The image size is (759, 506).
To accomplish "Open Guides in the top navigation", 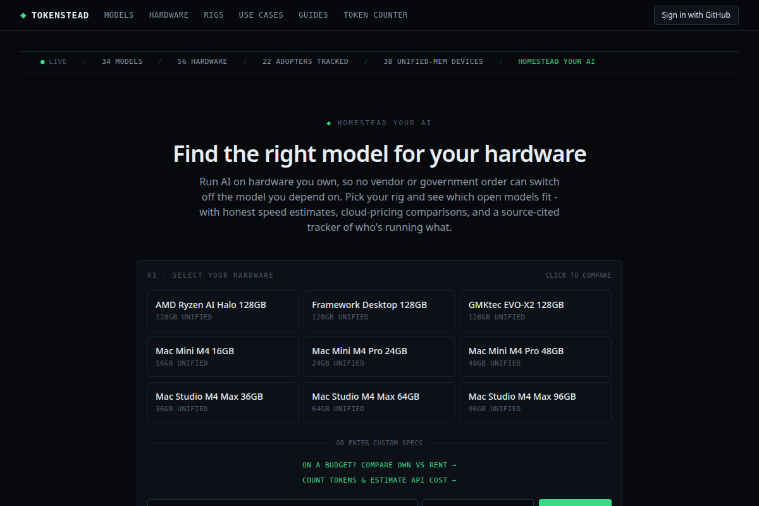I will click(x=313, y=15).
